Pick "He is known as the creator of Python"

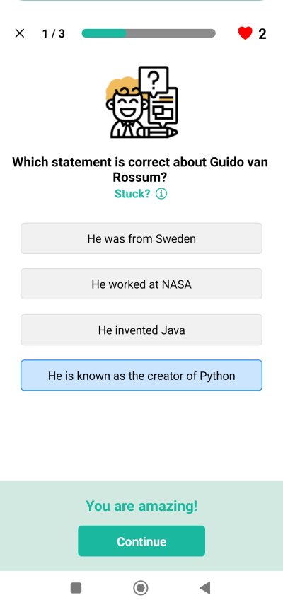click(141, 376)
